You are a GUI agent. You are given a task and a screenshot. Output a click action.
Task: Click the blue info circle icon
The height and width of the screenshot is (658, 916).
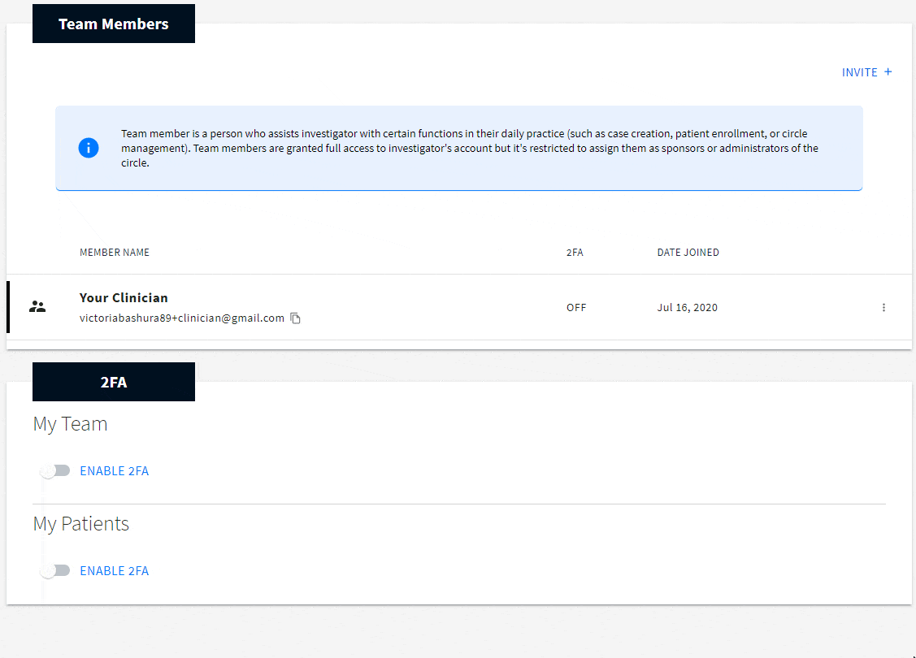[x=89, y=148]
